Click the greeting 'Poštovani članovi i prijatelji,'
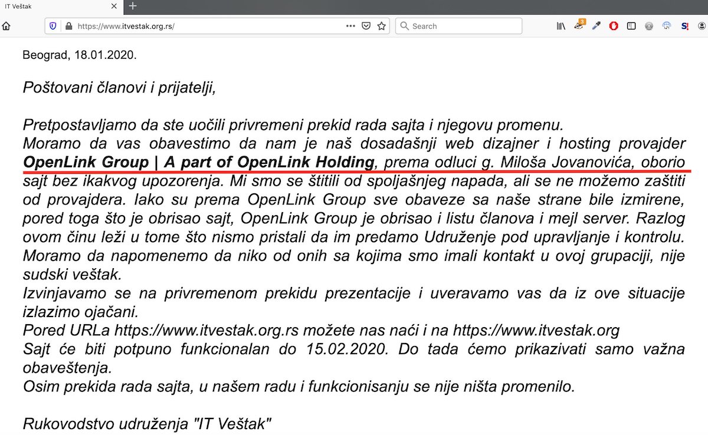 tap(120, 88)
